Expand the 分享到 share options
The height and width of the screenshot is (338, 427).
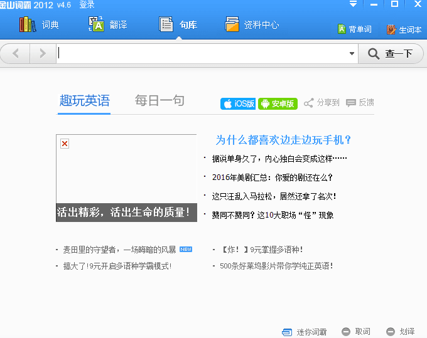pos(322,103)
